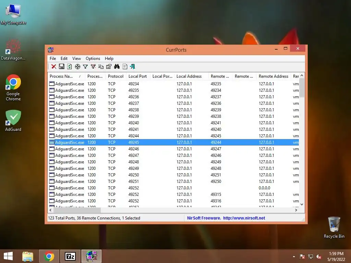The width and height of the screenshot is (351, 263).
Task: Select the row with local port 49250
Action: (x=174, y=175)
